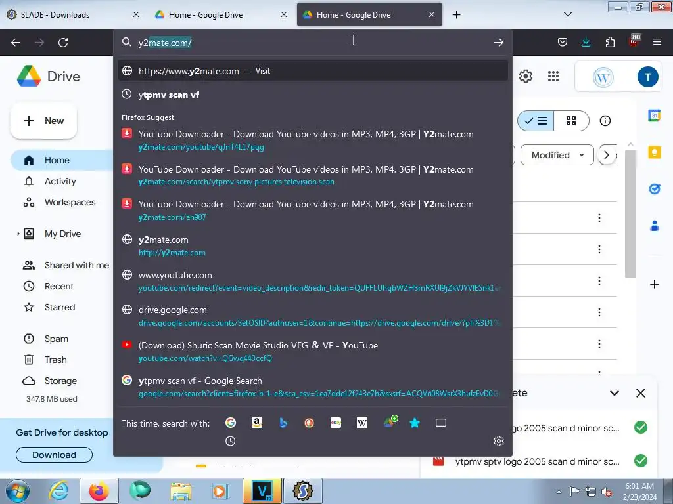Open Shared with me
673x504 pixels.
click(76, 265)
